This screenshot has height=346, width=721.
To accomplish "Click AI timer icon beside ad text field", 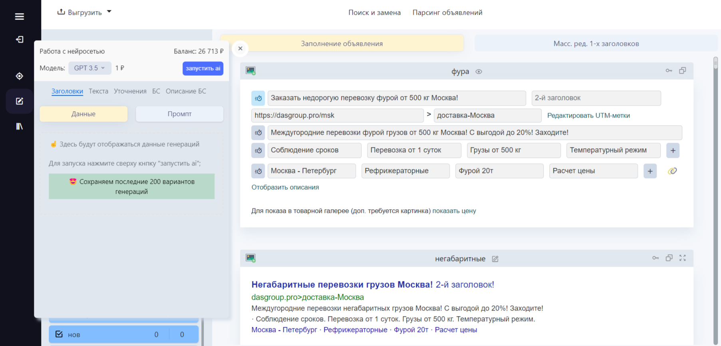I will point(258,132).
